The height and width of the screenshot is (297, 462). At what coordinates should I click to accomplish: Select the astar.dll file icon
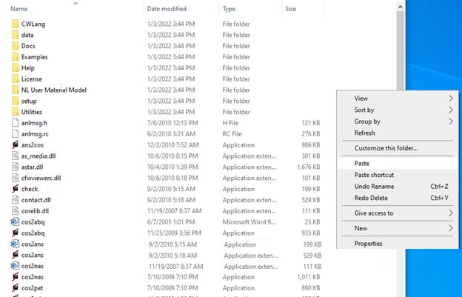[15, 167]
